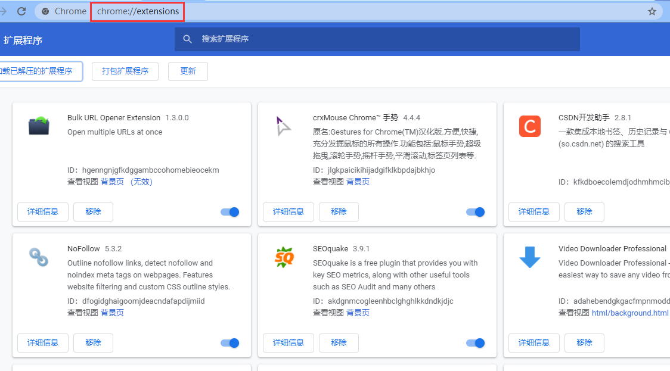
Task: Click 详细信息 for CSDN开发助手
Action: click(x=533, y=211)
